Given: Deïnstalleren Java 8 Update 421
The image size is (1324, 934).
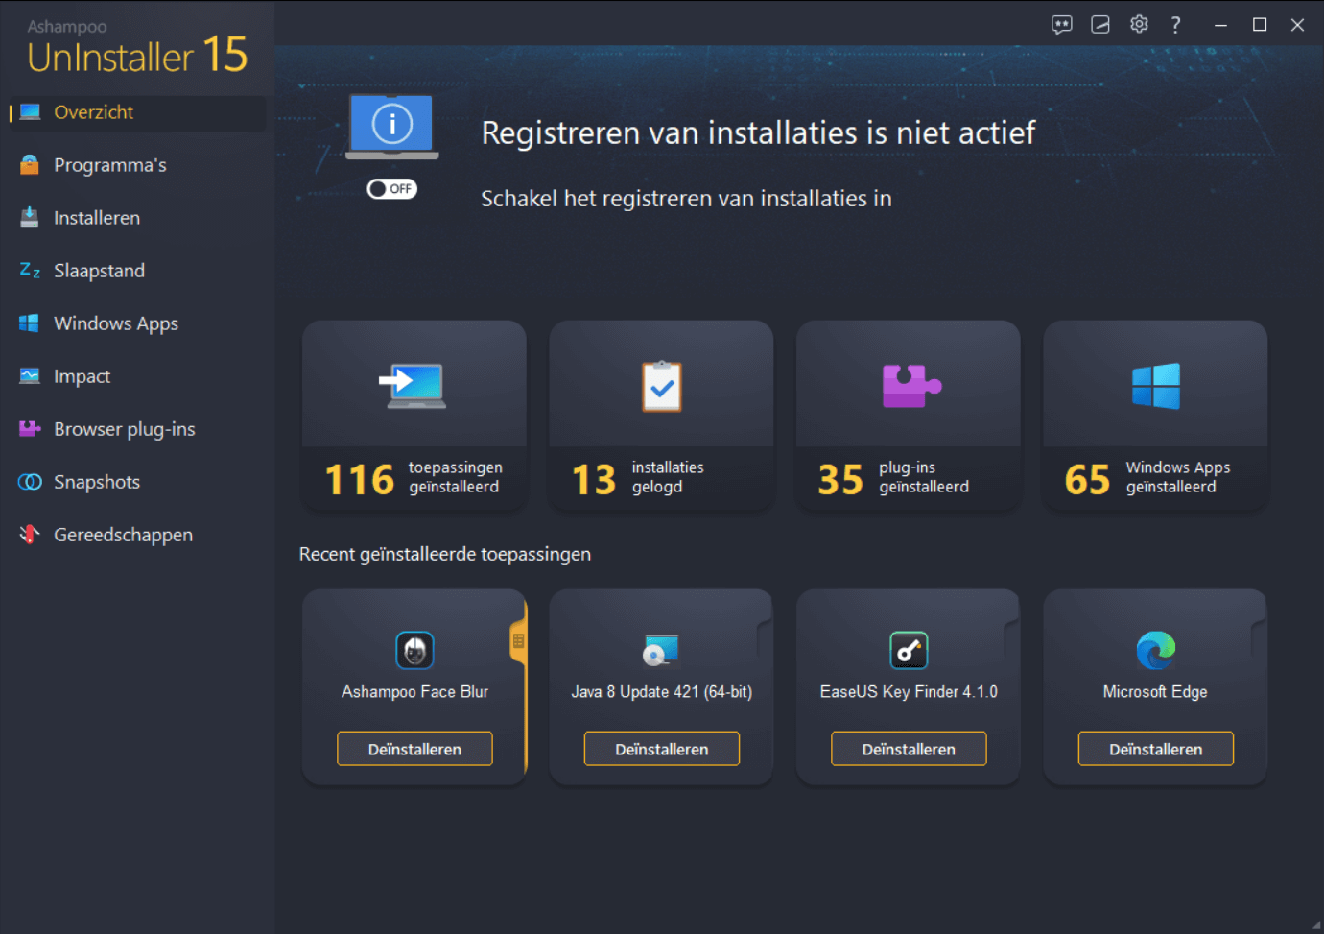Looking at the screenshot, I should pos(662,750).
